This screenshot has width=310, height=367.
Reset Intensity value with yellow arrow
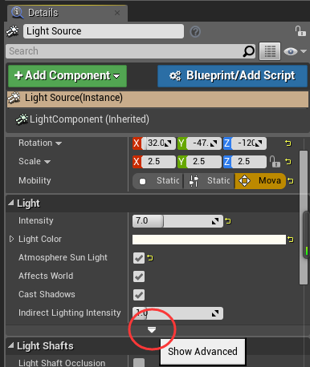228,221
